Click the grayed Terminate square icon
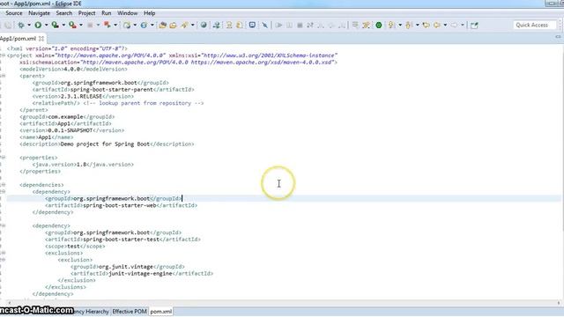 pyautogui.click(x=300, y=26)
